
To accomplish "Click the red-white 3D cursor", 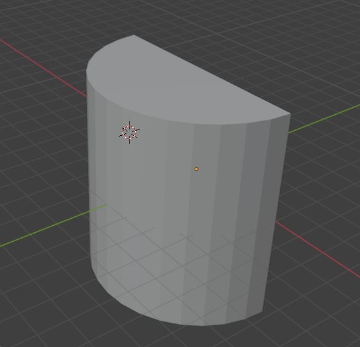I will tap(130, 133).
